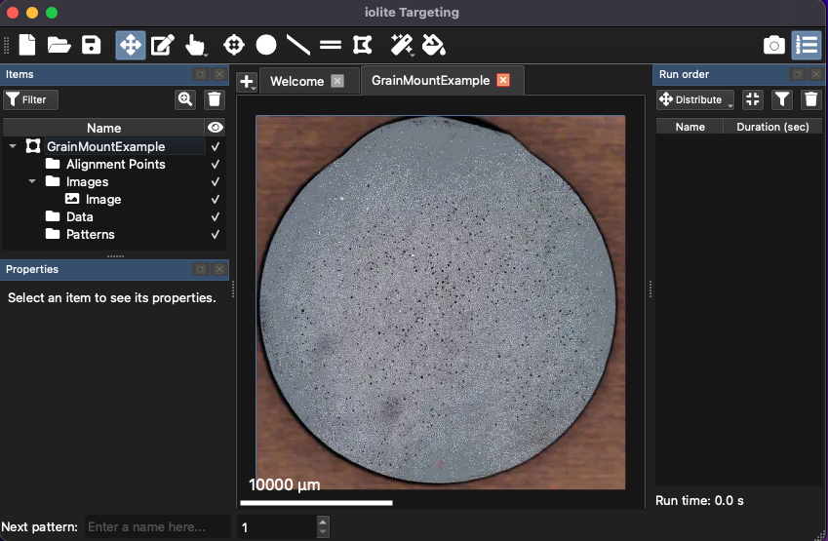Click the magnifier zoom icon in Items panel
Image resolution: width=828 pixels, height=541 pixels.
[185, 99]
